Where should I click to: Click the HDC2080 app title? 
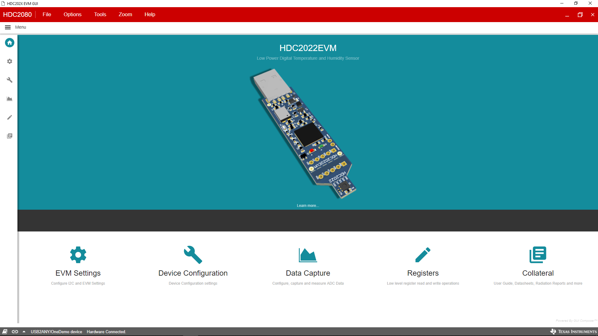pos(17,15)
